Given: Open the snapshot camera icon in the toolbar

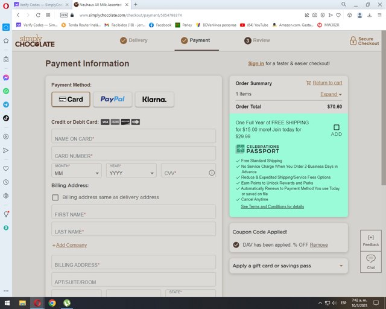Looking at the screenshot, I should (315, 15).
